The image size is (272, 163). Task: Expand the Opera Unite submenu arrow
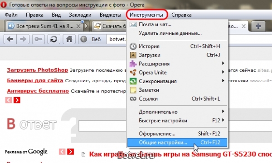[x=223, y=72]
